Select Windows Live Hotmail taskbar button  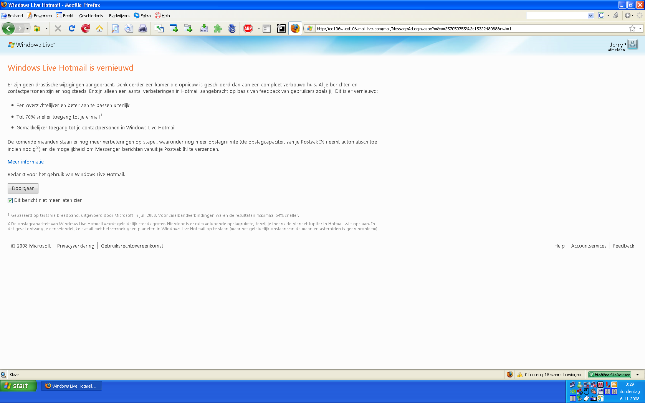pyautogui.click(x=71, y=386)
